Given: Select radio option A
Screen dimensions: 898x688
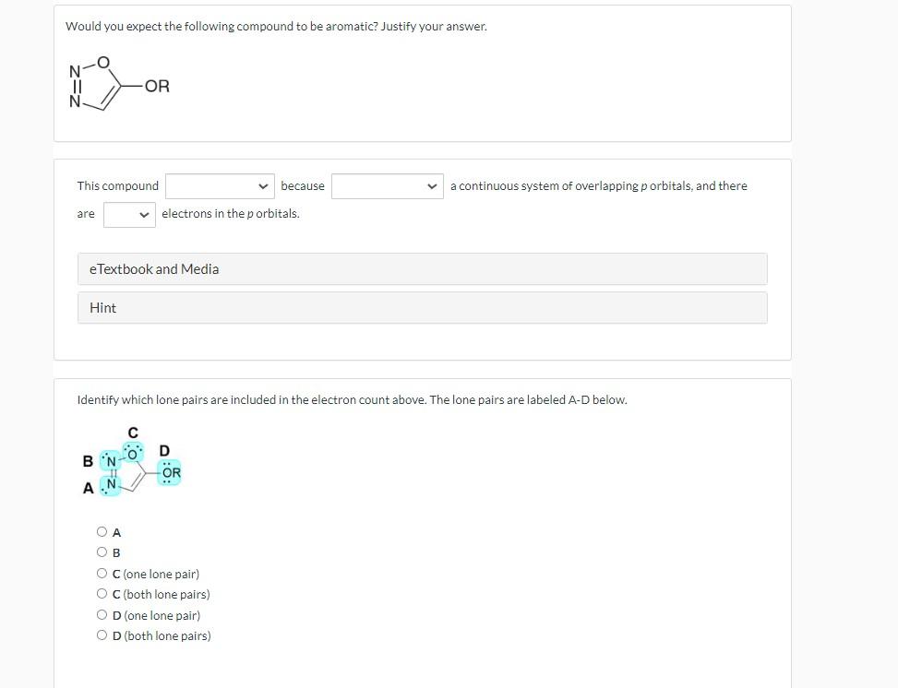Looking at the screenshot, I should [102, 531].
